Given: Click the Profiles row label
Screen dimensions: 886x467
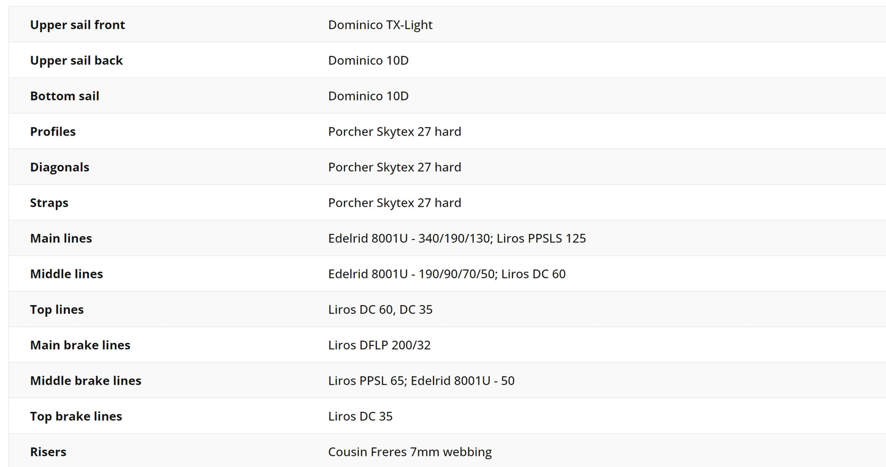Looking at the screenshot, I should 53,131.
